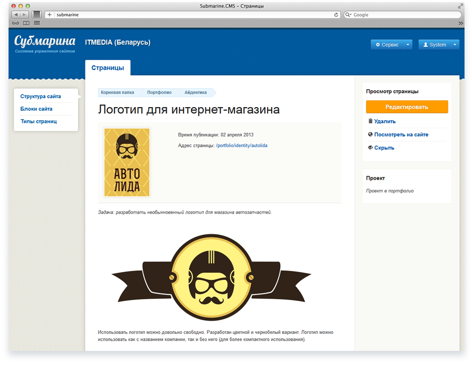
Task: Go to Айдентика breadcrumb
Action: click(x=196, y=92)
